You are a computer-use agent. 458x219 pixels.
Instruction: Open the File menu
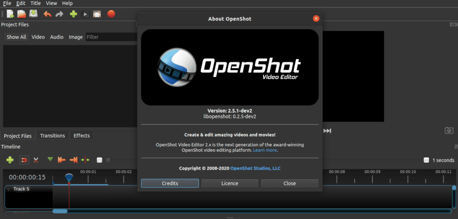click(7, 3)
